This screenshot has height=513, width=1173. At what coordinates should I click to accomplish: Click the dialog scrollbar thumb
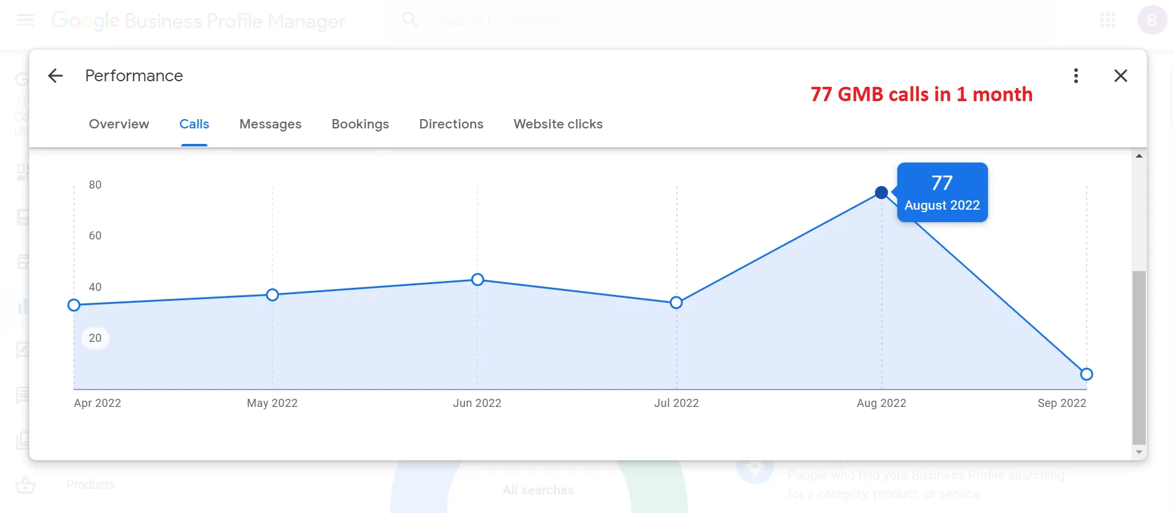click(1139, 357)
